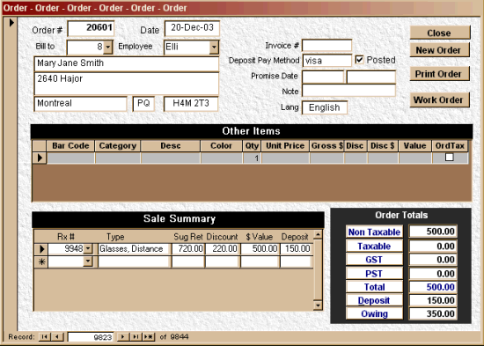Click the Qty cell showing 1
Screen dimensions: 484x346
[252, 158]
